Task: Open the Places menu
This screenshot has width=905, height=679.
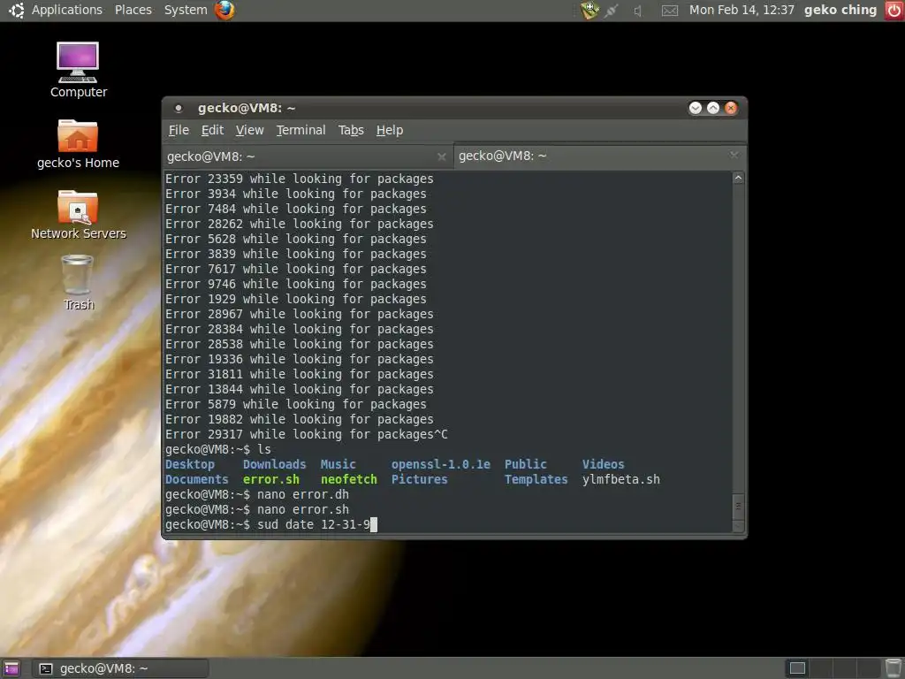Action: (x=133, y=10)
